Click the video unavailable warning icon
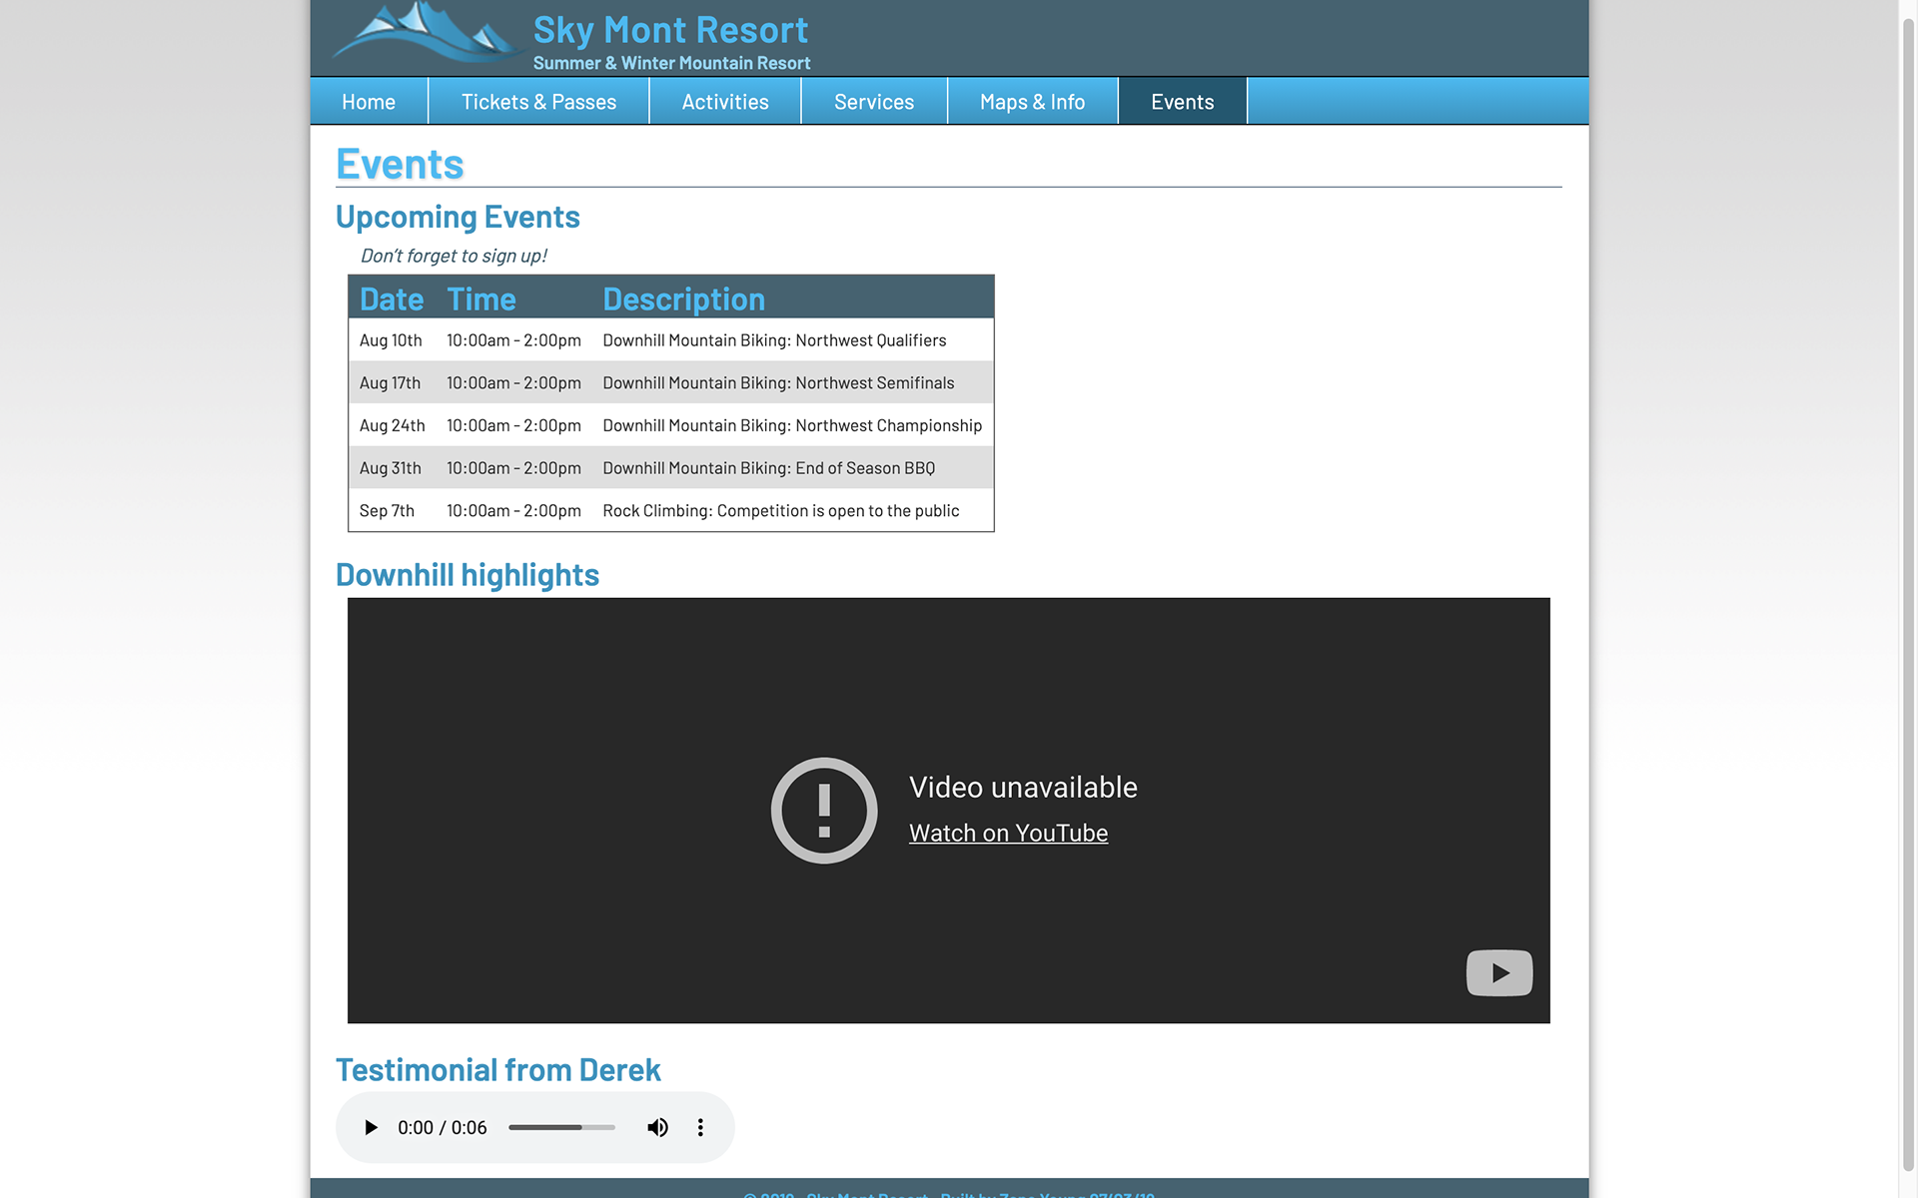 (824, 811)
